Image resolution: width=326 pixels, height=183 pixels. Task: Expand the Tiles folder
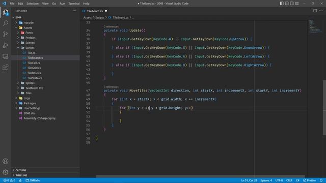point(45,93)
